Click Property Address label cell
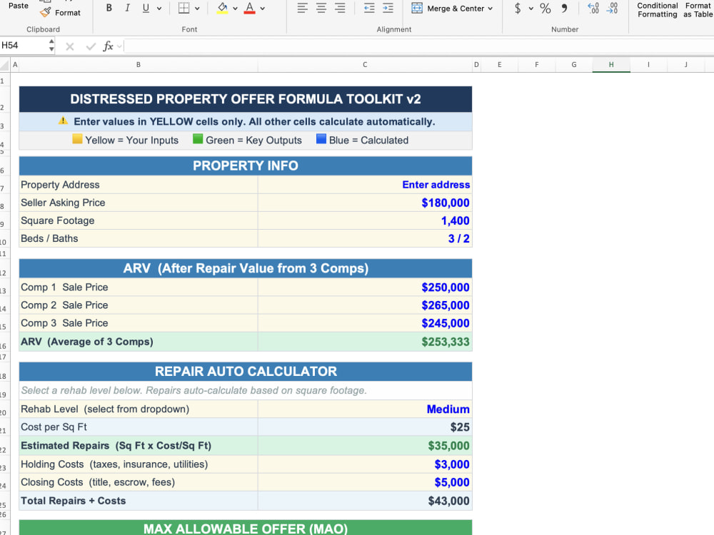The image size is (714, 535). click(x=139, y=185)
